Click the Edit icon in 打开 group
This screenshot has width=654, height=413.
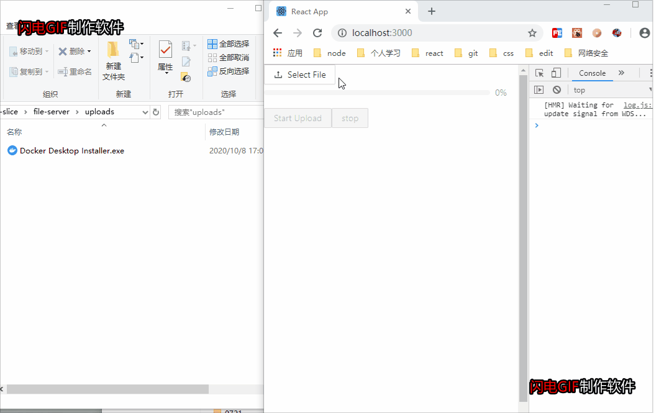point(186,61)
